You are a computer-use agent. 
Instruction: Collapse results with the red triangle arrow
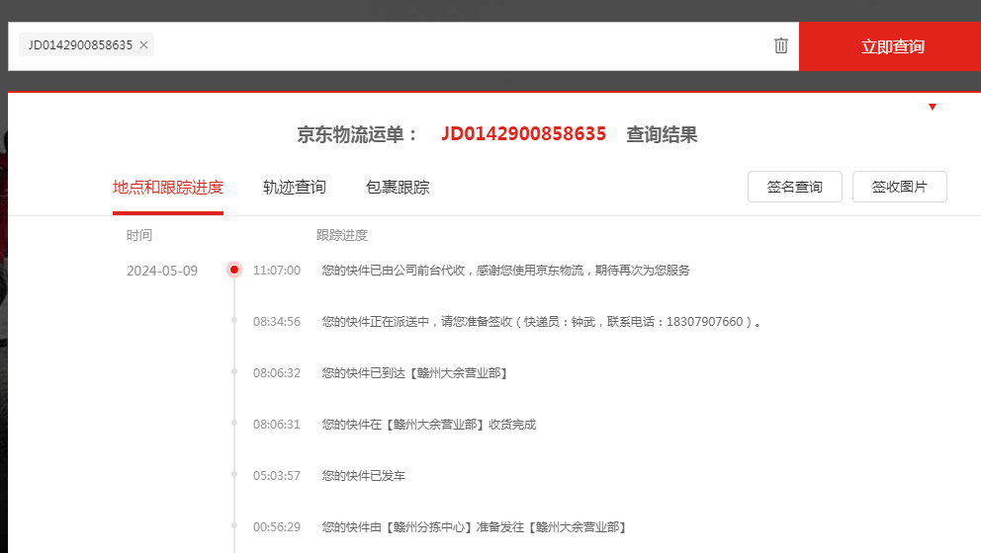[x=933, y=107]
